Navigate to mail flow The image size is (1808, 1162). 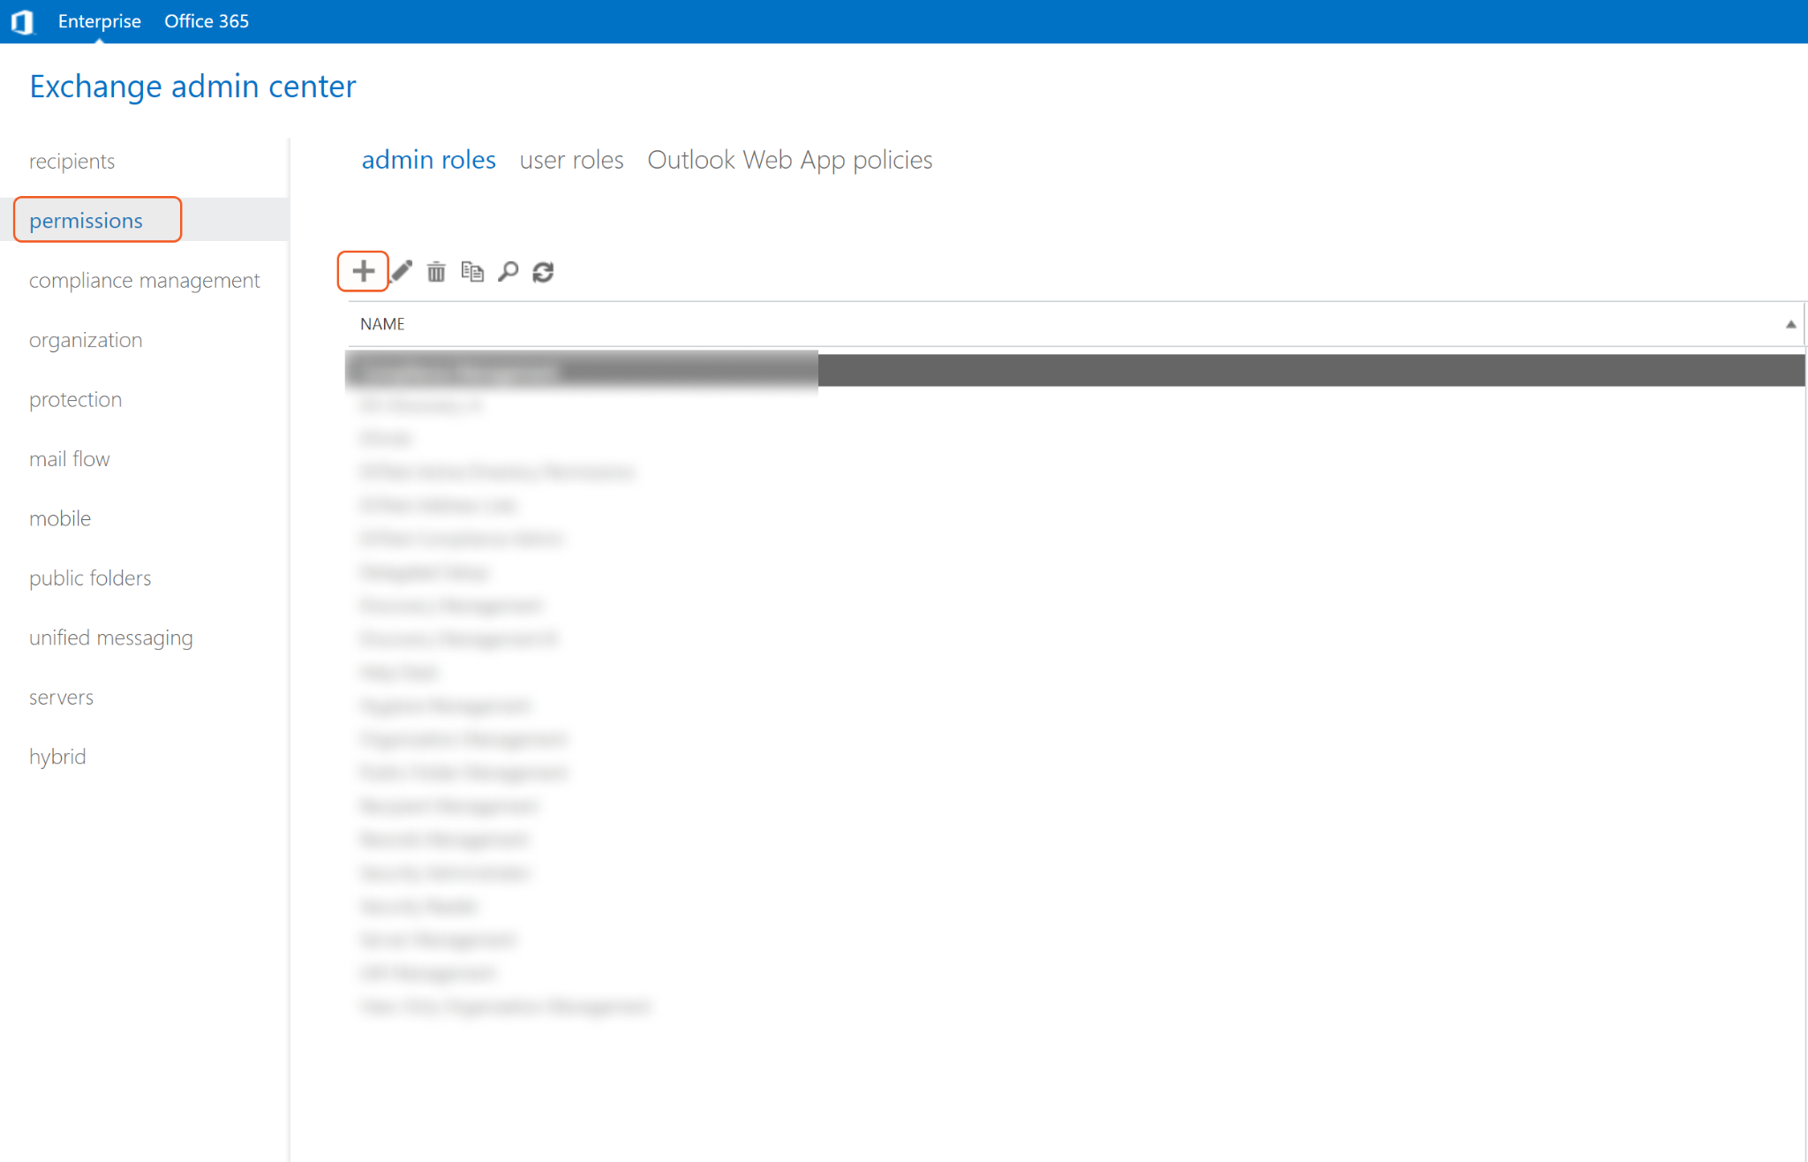[x=69, y=459]
